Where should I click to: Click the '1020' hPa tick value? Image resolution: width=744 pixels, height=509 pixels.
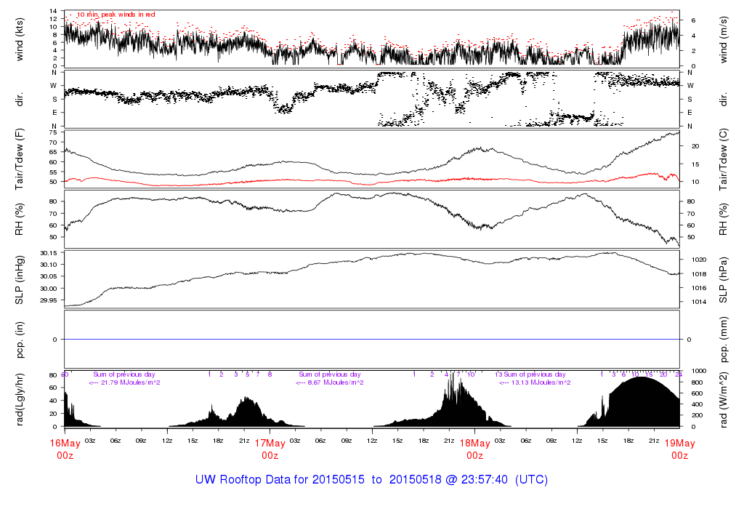coord(700,260)
